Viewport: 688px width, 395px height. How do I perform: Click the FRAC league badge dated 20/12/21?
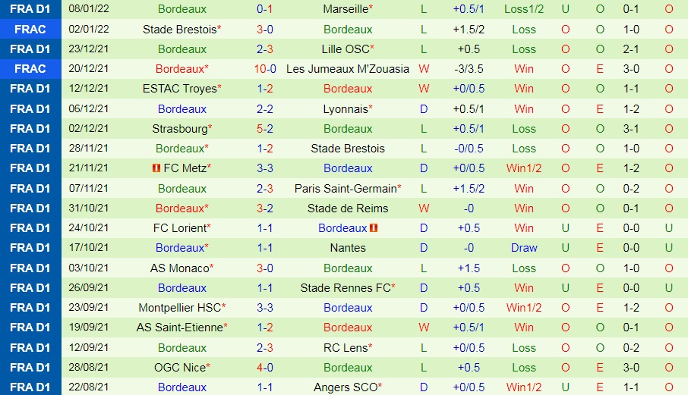coord(30,69)
